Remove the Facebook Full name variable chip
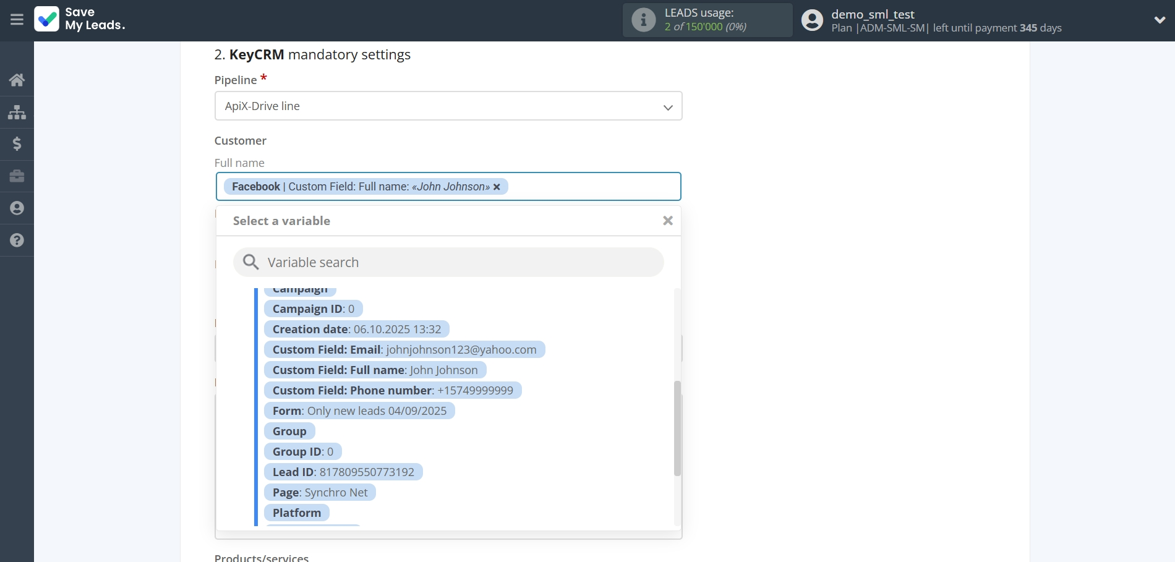The height and width of the screenshot is (562, 1175). (x=497, y=187)
